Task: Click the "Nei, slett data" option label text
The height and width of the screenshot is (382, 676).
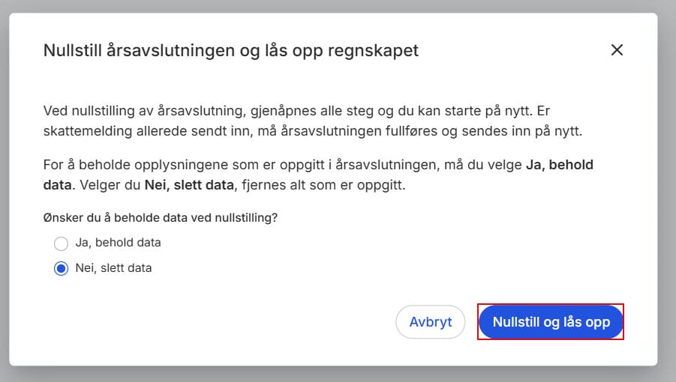Action: (x=113, y=267)
